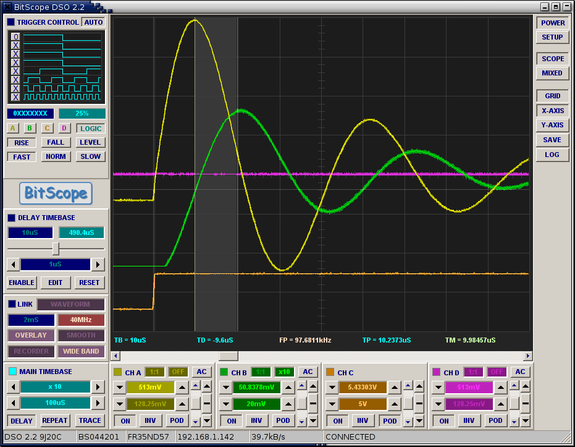Select trigger source channel B
Screen dimensions: 575x447
30,128
